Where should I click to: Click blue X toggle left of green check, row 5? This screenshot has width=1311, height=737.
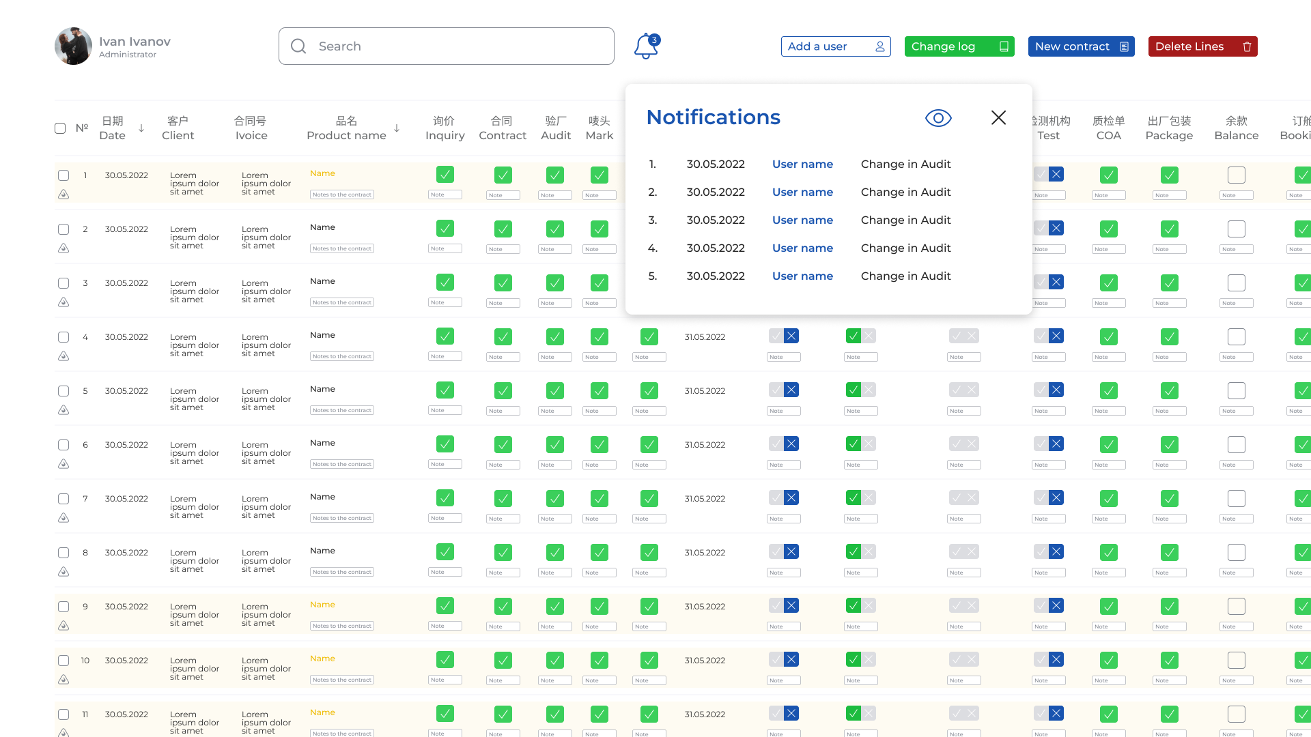point(791,390)
